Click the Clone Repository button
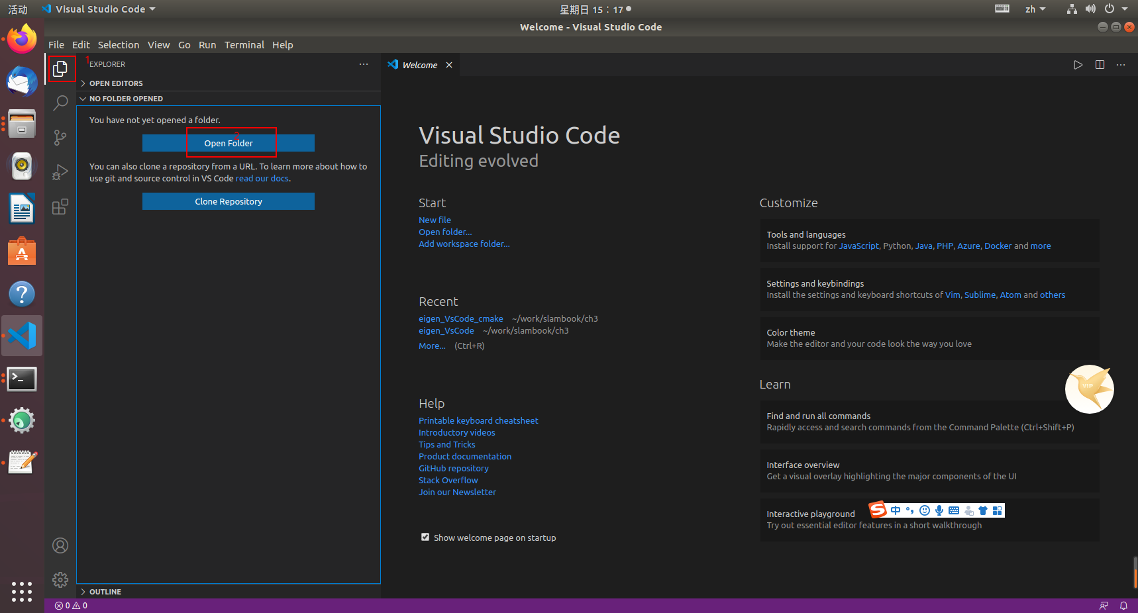Viewport: 1138px width, 613px height. coord(229,201)
